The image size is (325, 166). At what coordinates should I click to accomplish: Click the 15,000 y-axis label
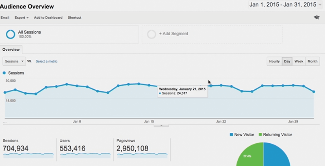coord(11,101)
